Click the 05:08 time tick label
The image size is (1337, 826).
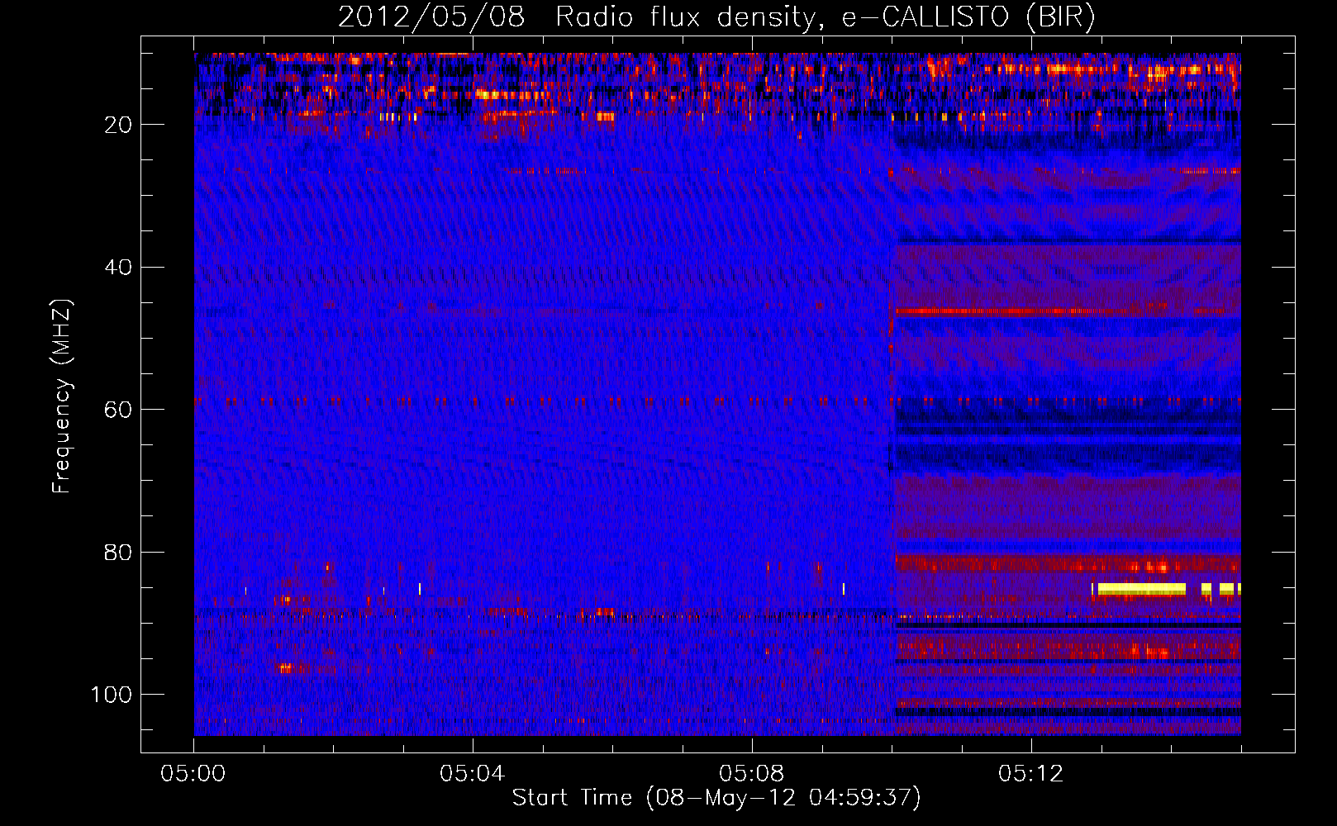pyautogui.click(x=752, y=774)
